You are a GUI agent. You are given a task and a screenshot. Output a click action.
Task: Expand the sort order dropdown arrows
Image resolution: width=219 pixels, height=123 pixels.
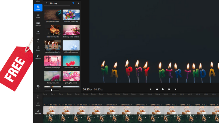point(78,4)
